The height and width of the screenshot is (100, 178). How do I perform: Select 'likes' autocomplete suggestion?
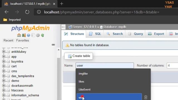(81, 81)
